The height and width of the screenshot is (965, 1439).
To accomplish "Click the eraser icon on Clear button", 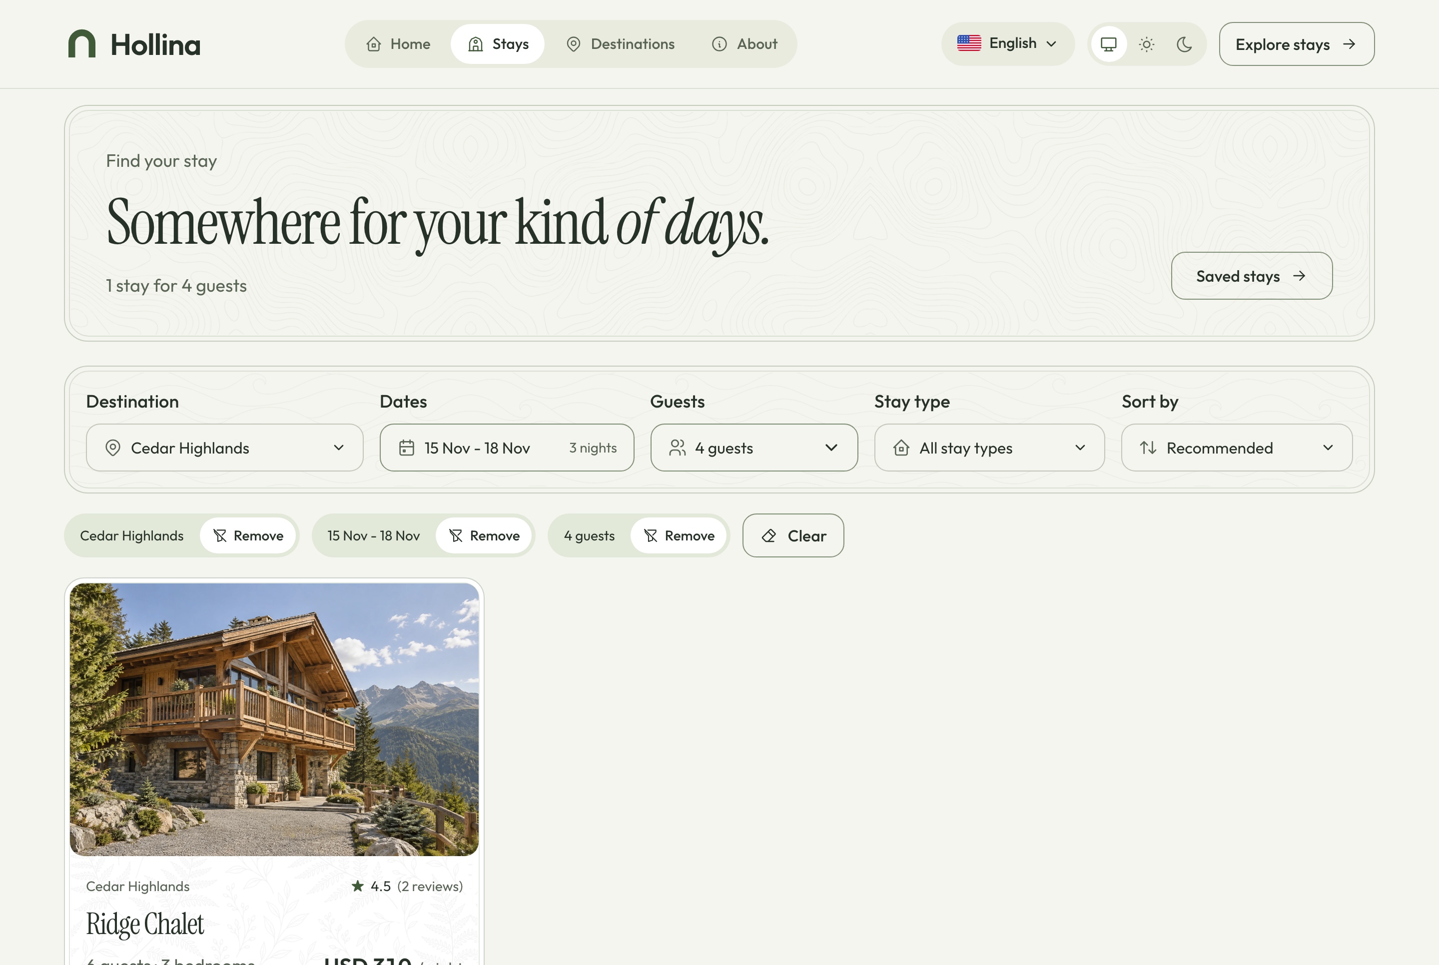I will [769, 536].
